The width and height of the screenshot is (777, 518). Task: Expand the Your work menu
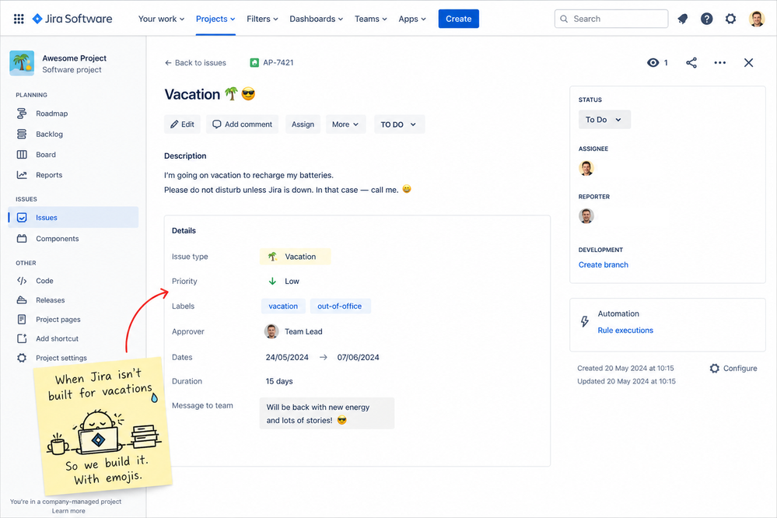161,19
